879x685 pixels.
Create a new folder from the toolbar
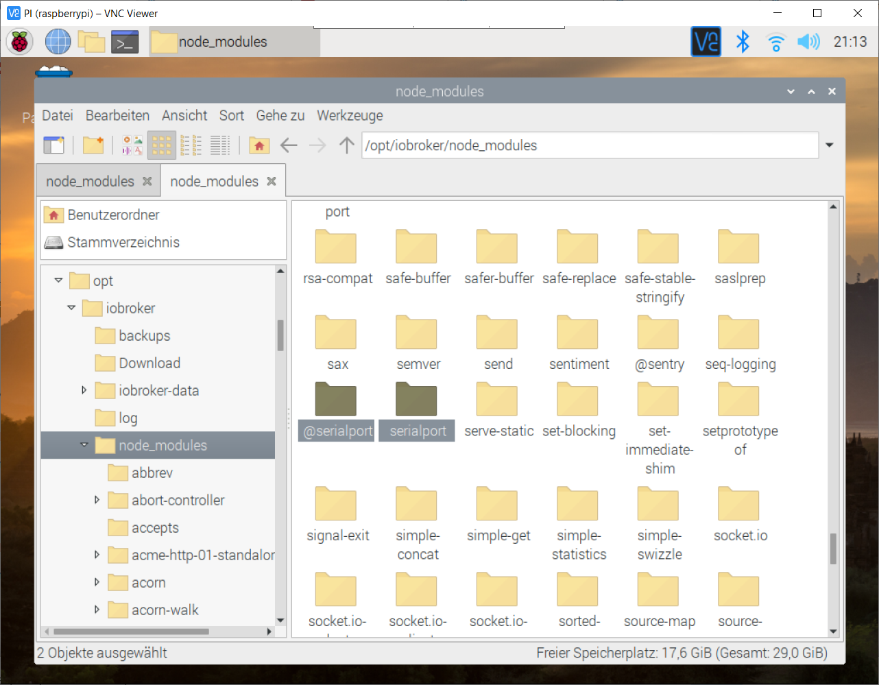pyautogui.click(x=93, y=145)
